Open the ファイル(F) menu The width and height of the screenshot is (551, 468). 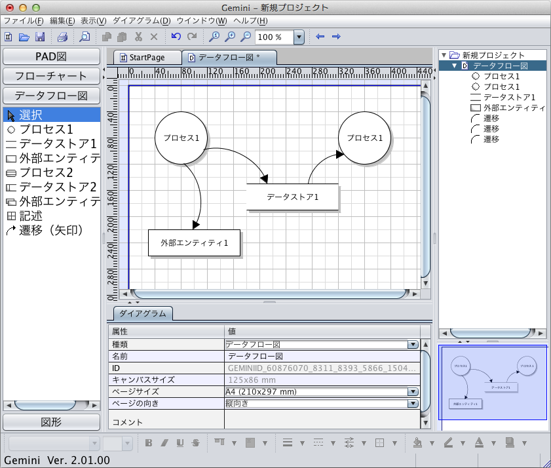[x=24, y=21]
